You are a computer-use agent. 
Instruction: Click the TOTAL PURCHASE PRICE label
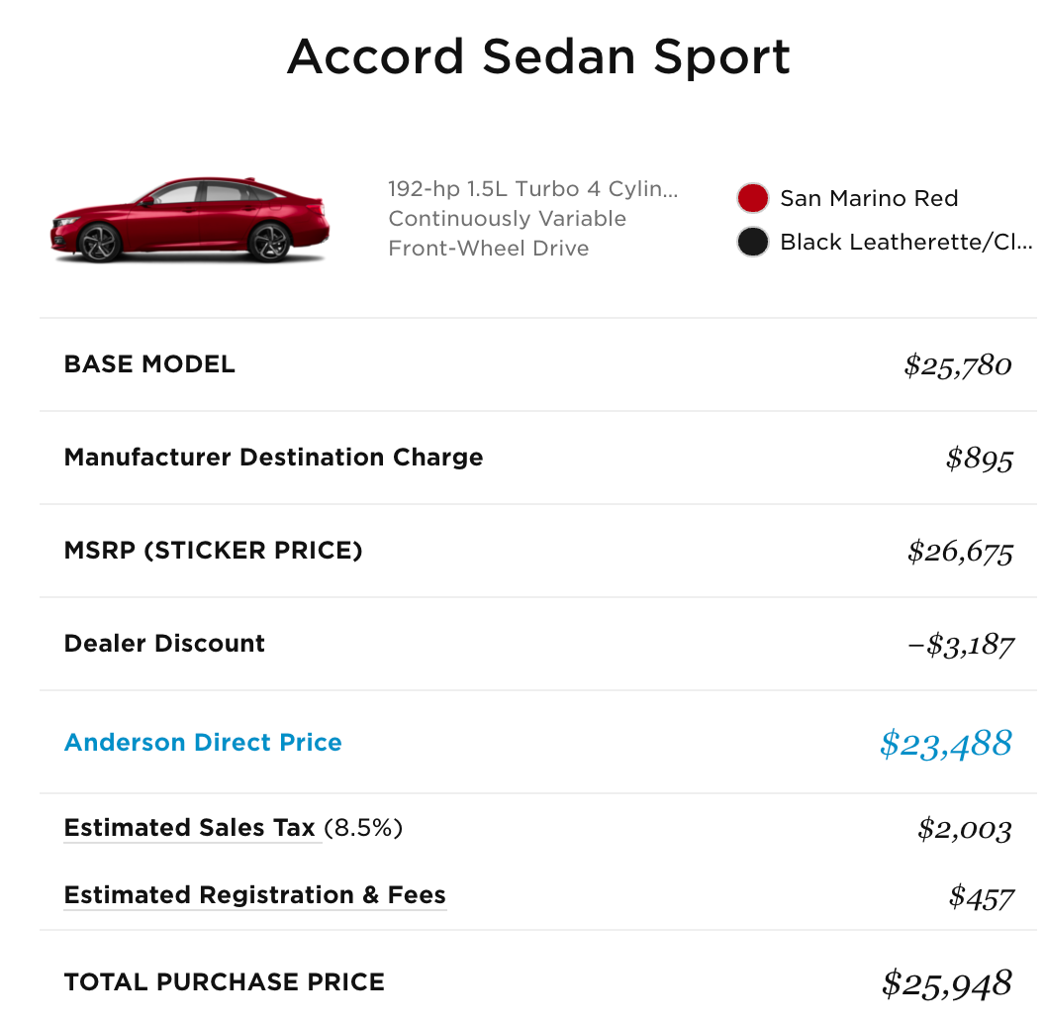224,982
